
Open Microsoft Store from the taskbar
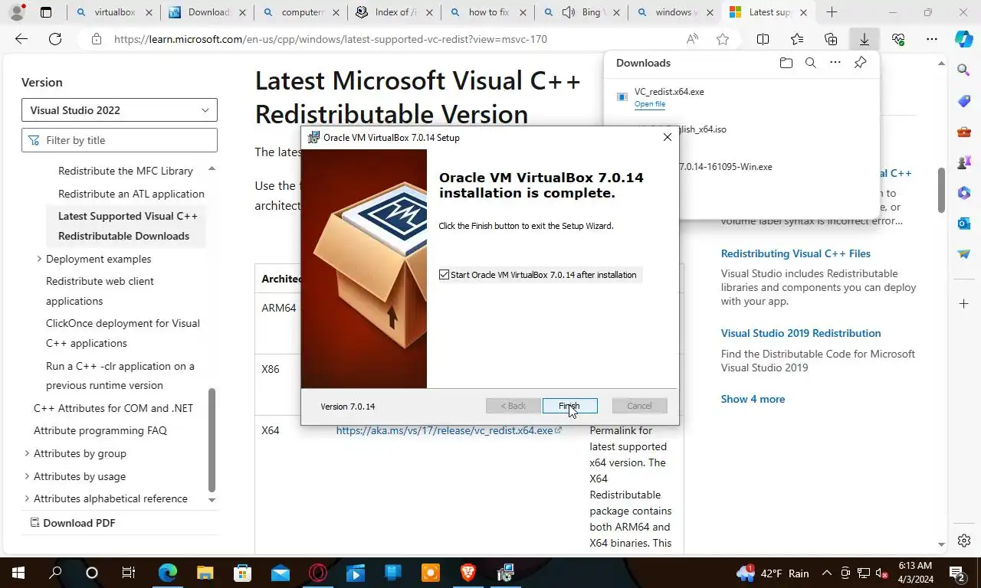242,573
